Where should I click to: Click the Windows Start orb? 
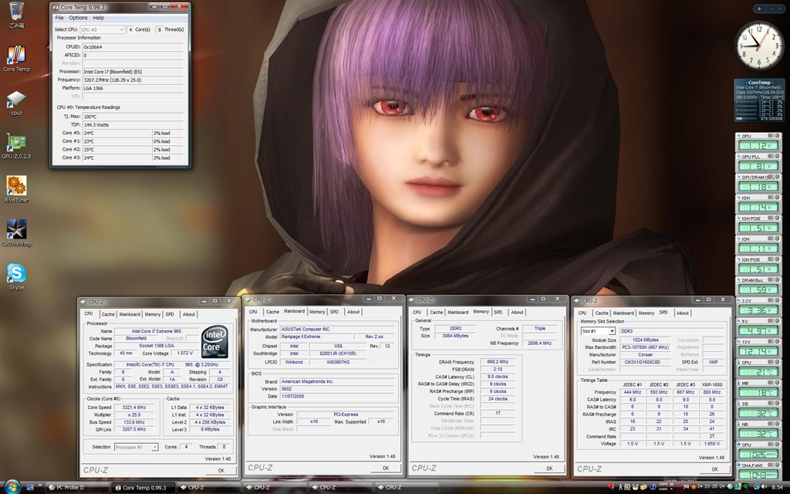(12, 486)
